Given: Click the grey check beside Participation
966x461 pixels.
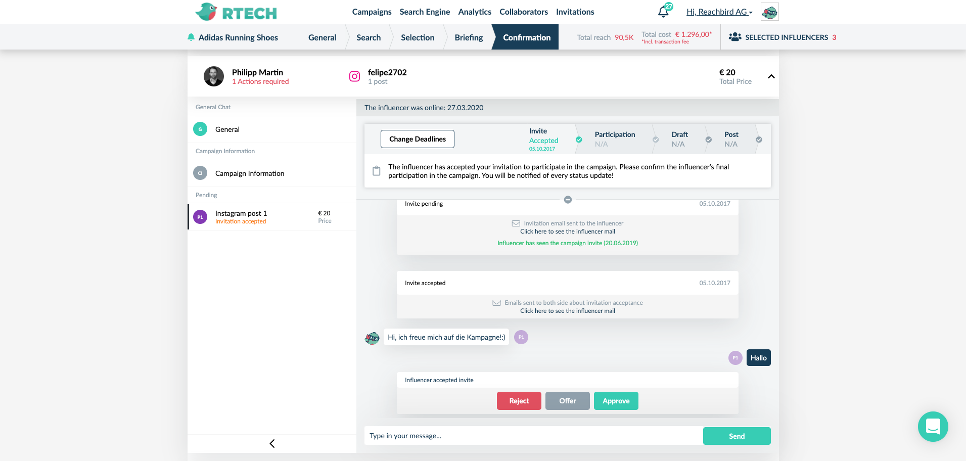Looking at the screenshot, I should [656, 140].
